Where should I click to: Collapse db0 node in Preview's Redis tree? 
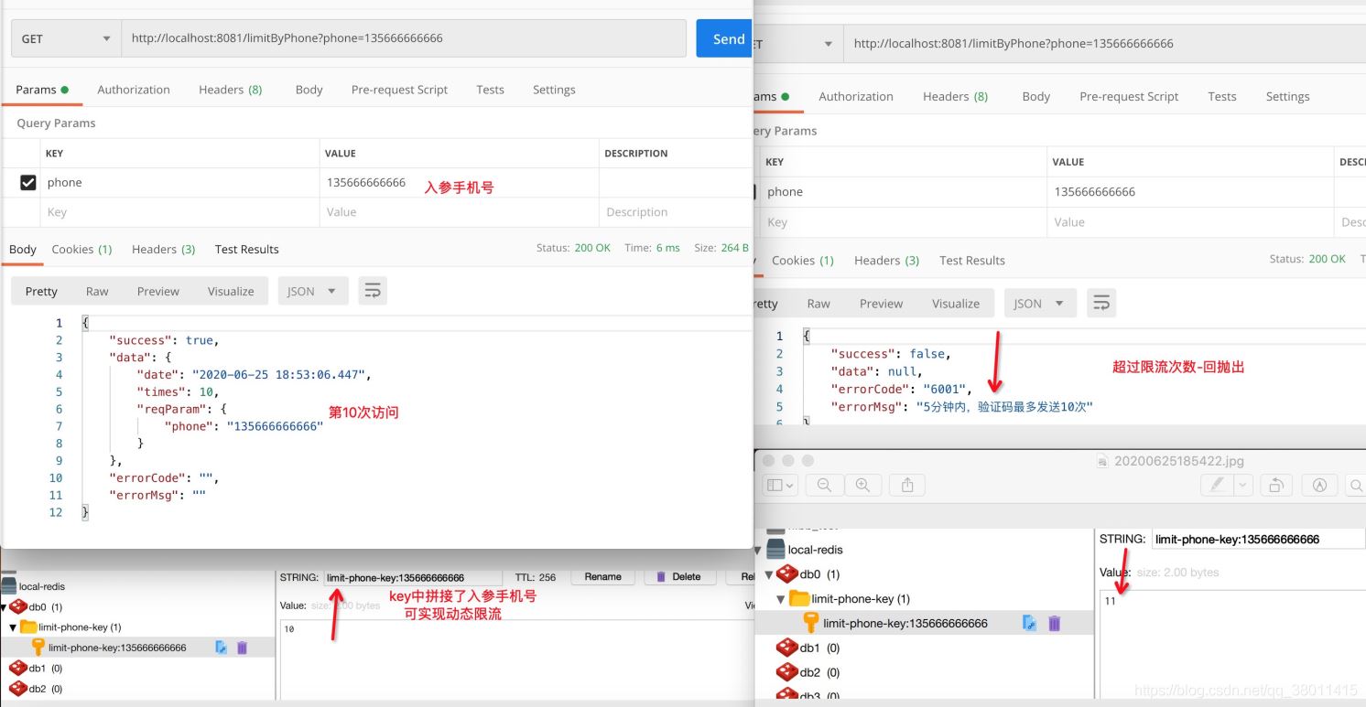point(768,574)
